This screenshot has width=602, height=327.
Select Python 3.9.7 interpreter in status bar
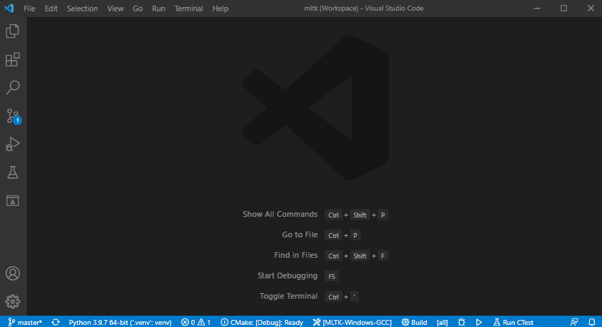click(x=120, y=322)
